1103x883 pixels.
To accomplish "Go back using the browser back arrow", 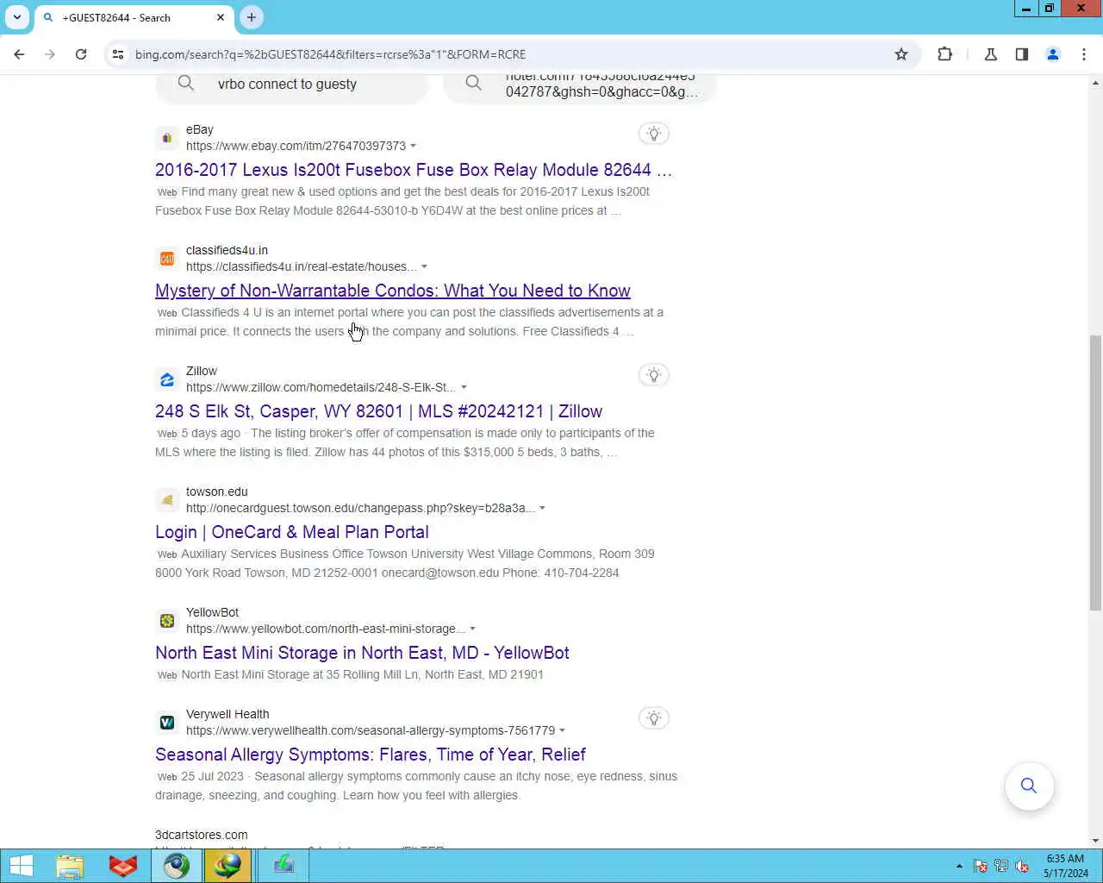I will [x=19, y=54].
